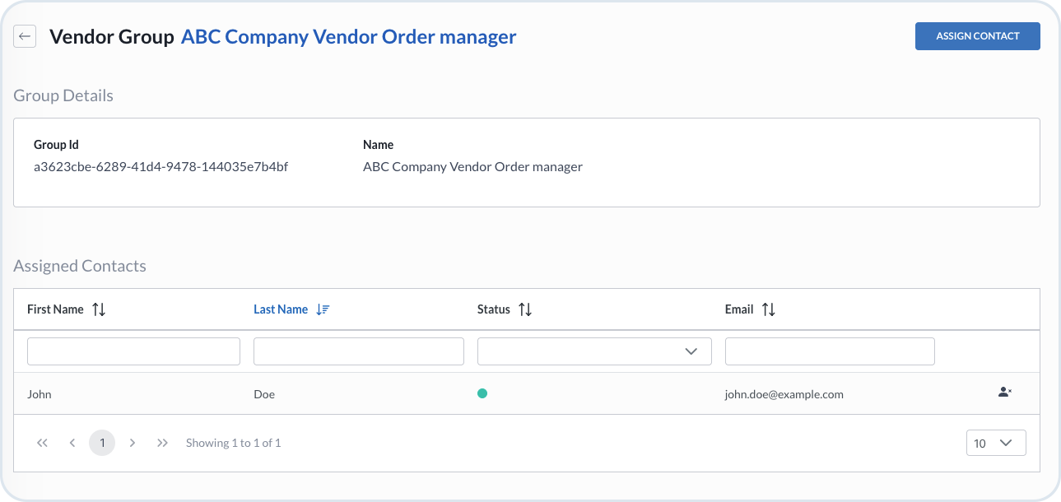Sort contacts by Email column icon

(x=768, y=309)
